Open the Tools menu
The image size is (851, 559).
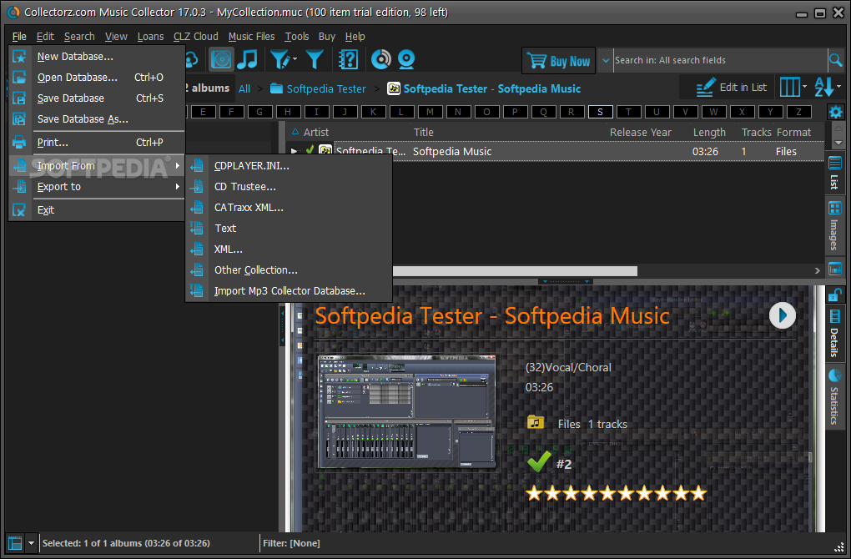click(296, 37)
